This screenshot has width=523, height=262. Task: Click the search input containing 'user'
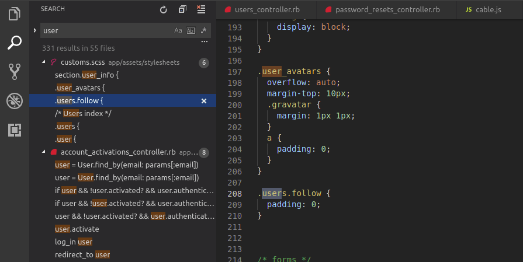point(105,30)
